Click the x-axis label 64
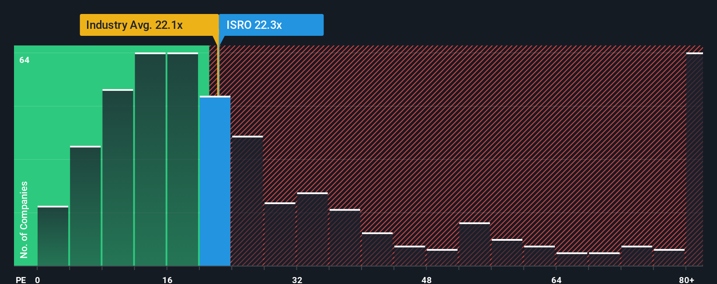The height and width of the screenshot is (284, 717). (x=556, y=280)
